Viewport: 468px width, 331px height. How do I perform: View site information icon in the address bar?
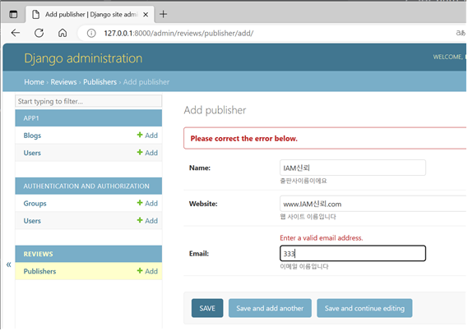click(x=91, y=33)
